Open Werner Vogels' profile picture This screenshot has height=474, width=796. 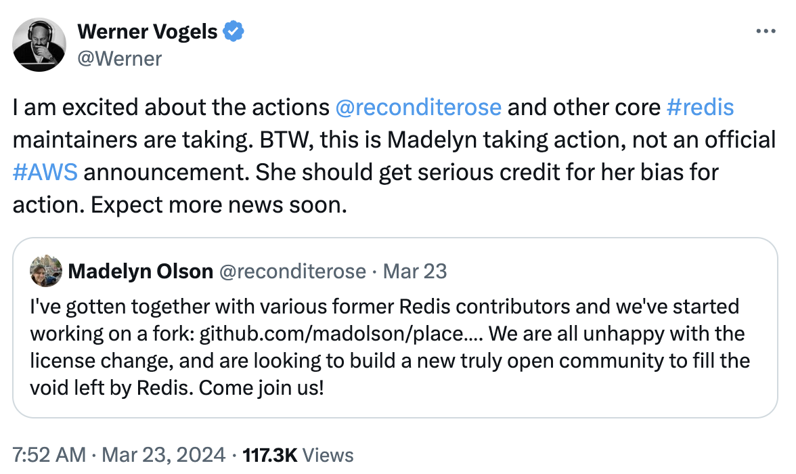(40, 45)
